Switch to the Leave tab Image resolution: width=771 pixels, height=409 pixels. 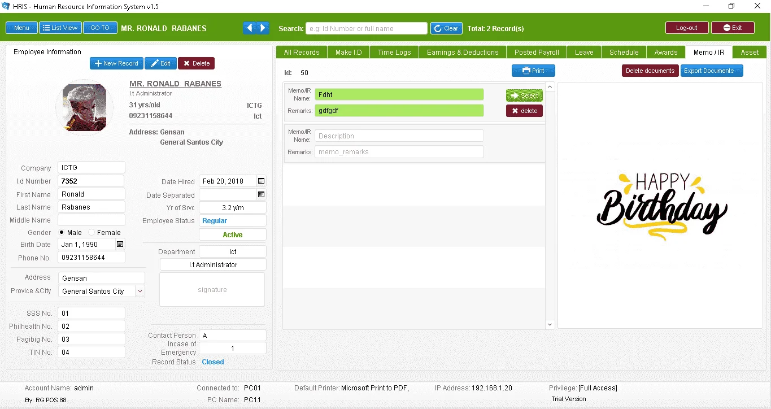coord(584,52)
